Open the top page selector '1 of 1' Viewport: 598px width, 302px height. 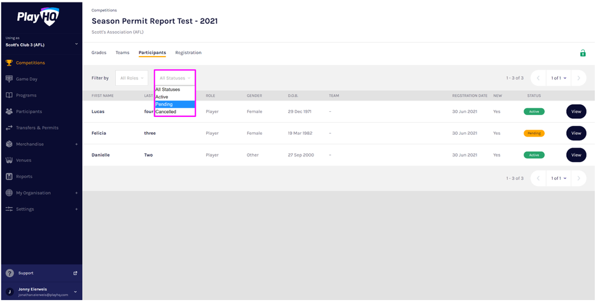click(558, 78)
